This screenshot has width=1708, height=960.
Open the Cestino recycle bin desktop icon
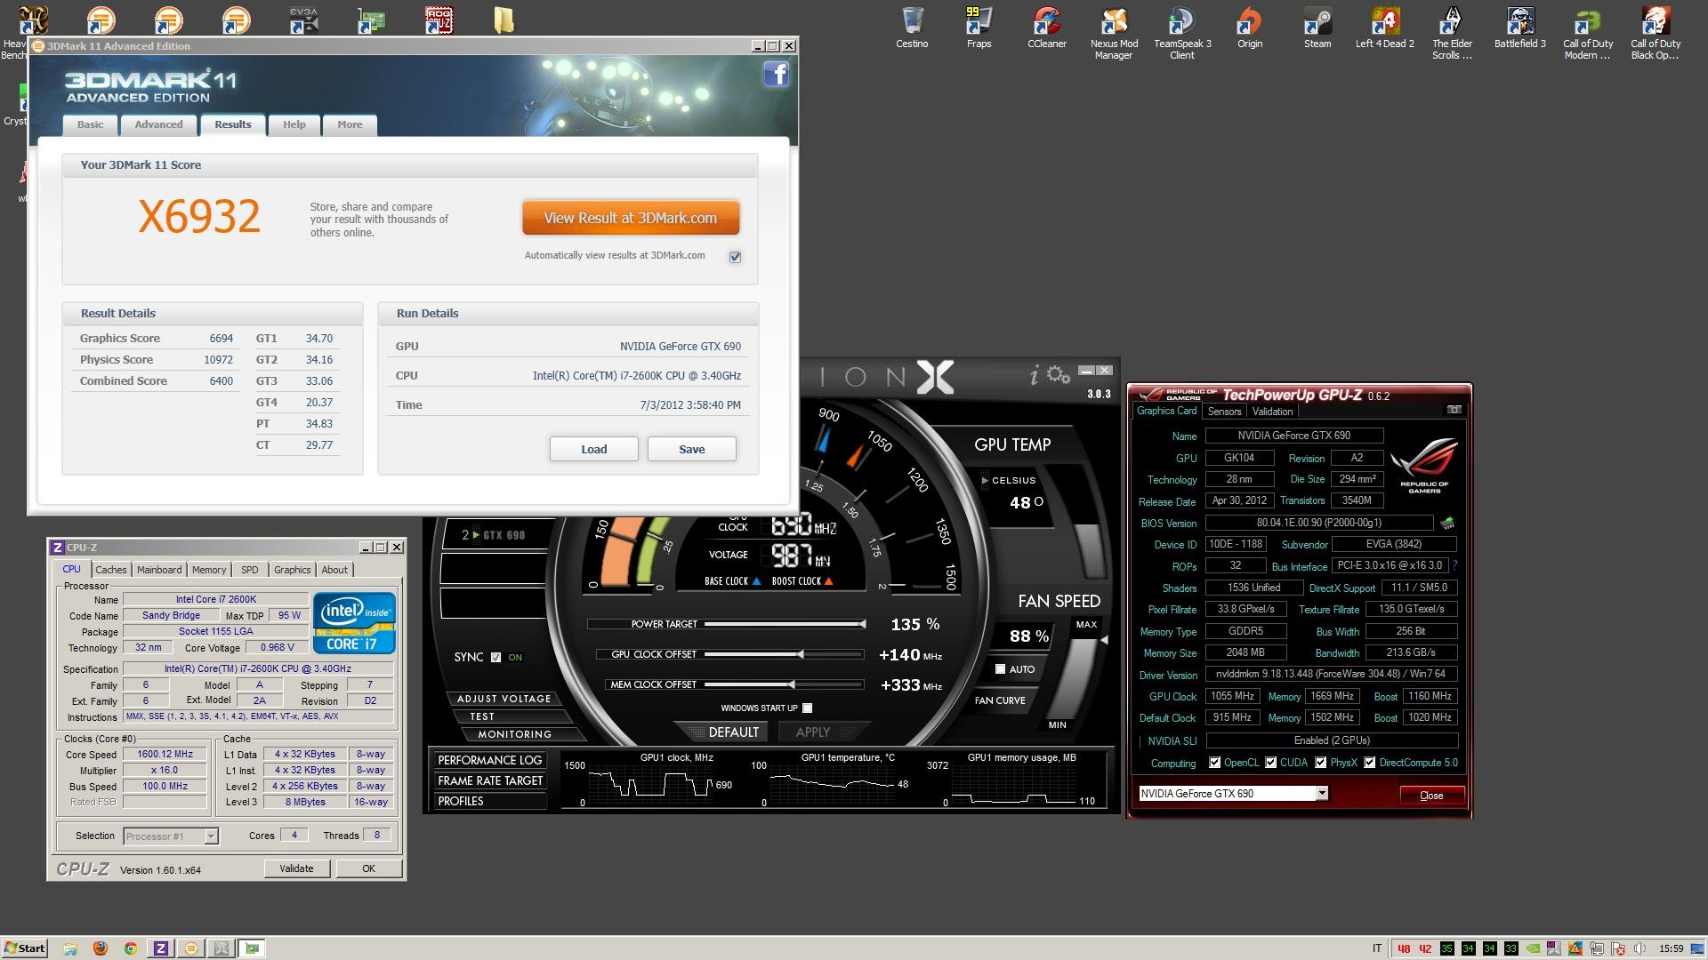tap(912, 27)
